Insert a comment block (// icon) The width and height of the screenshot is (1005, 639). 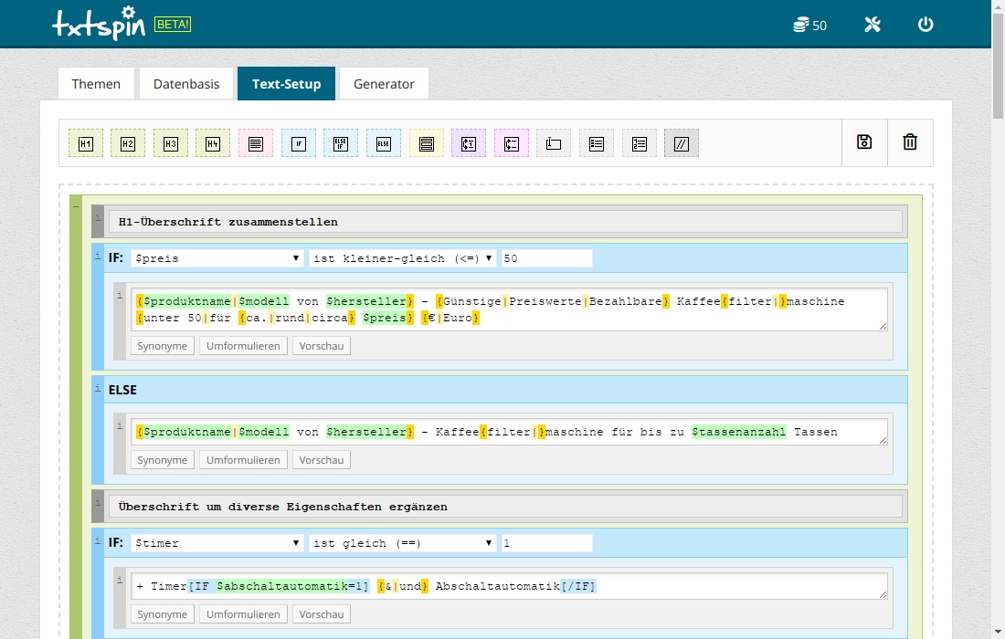click(681, 143)
